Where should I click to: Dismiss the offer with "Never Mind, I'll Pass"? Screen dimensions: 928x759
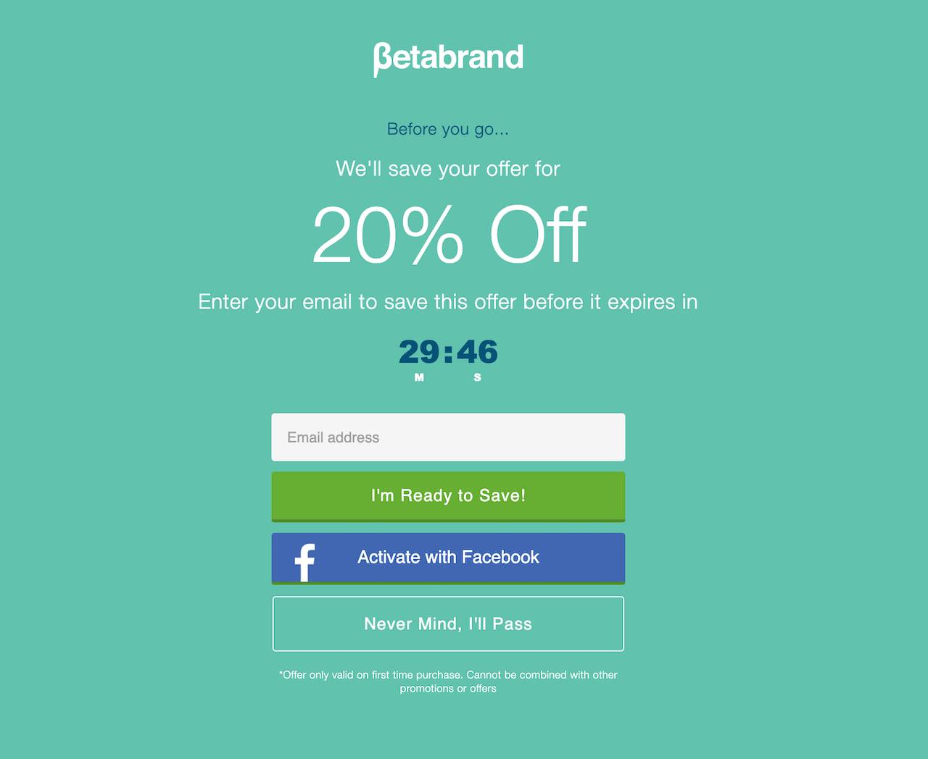point(447,624)
